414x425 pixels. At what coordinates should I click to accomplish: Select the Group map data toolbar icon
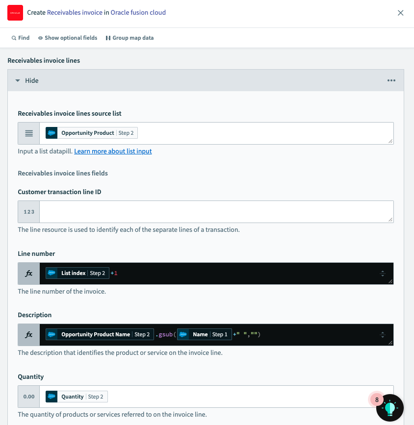coord(107,38)
